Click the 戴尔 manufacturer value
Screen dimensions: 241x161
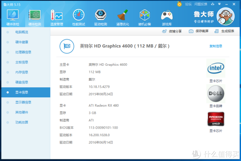92,79
